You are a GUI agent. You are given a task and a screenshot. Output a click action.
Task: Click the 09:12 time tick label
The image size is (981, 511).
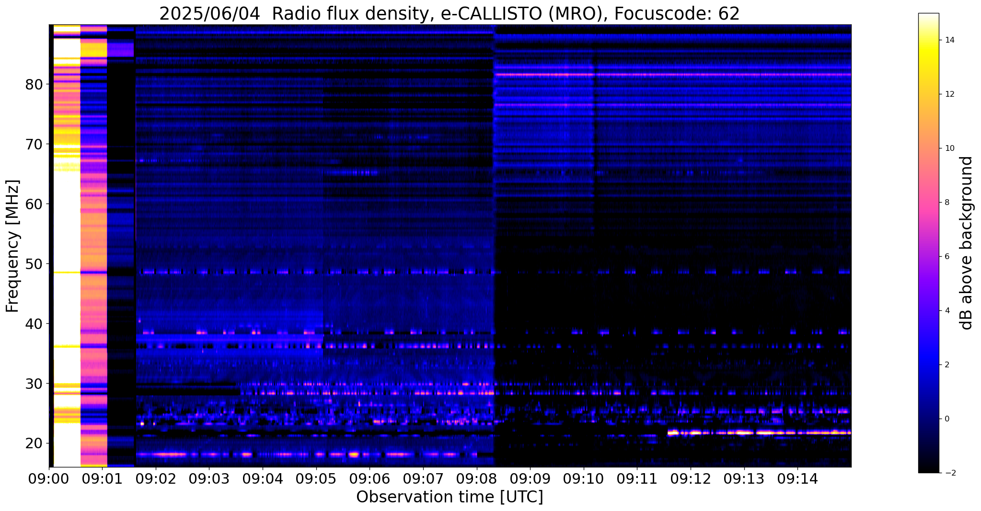690,478
